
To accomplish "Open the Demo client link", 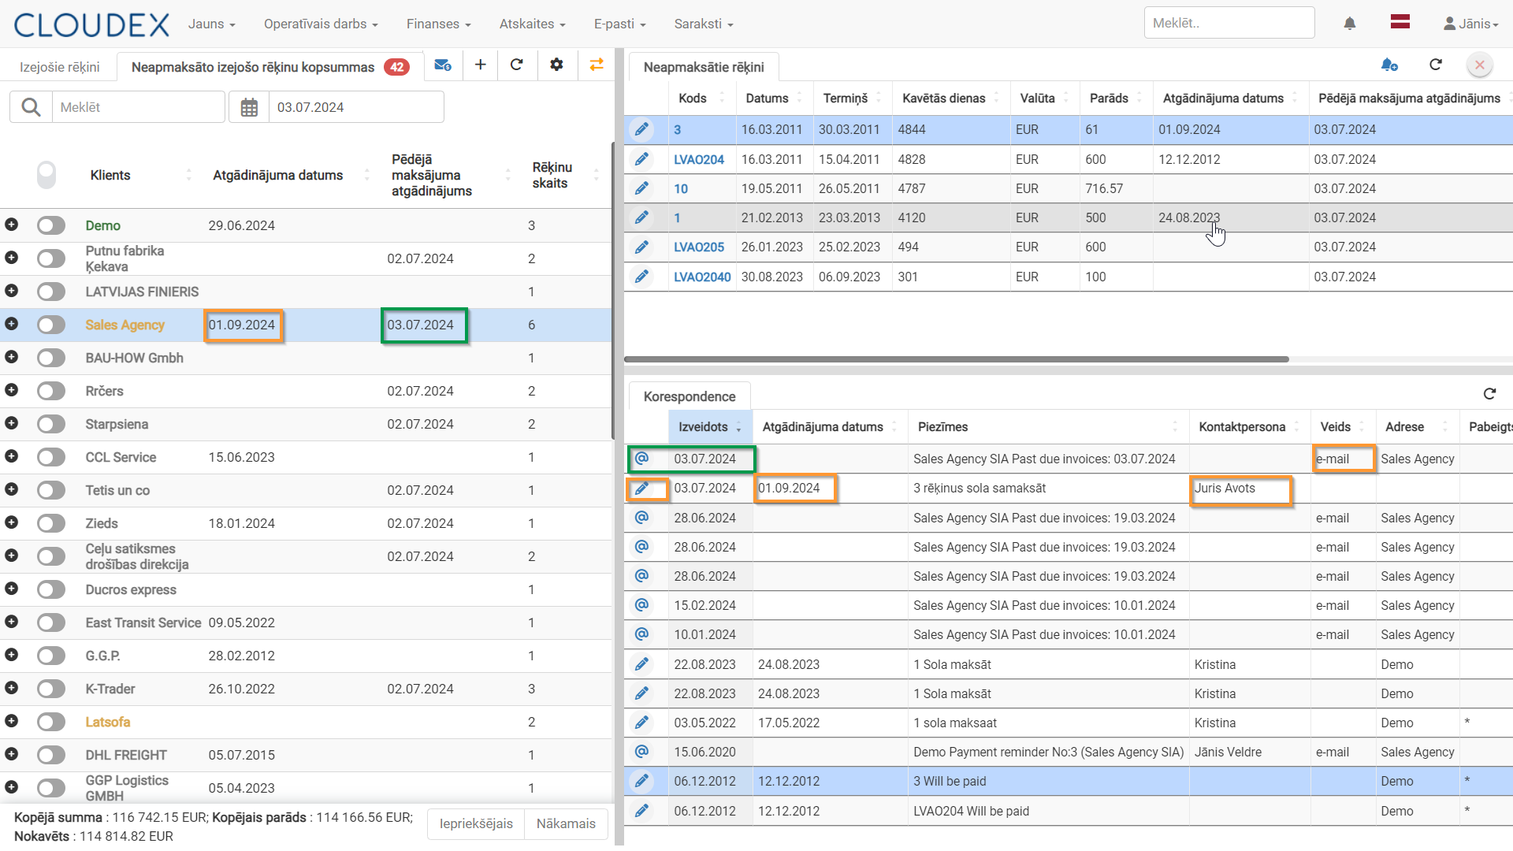I will tap(102, 225).
